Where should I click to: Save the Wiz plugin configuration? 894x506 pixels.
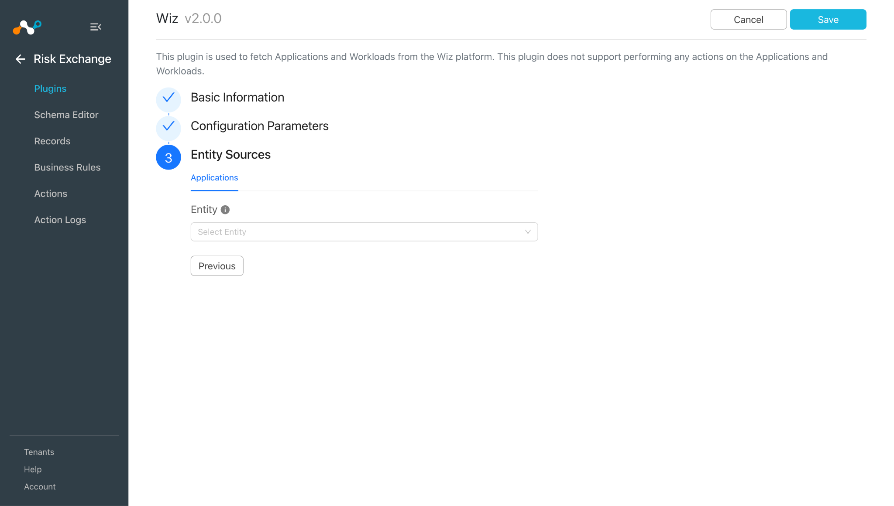point(828,20)
